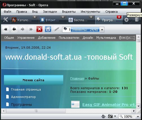Click the horizontal scrollbar thumb
142x120 pixels.
[36, 111]
